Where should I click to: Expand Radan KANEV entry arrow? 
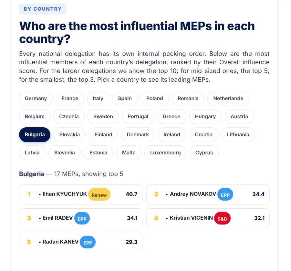coord(40,242)
